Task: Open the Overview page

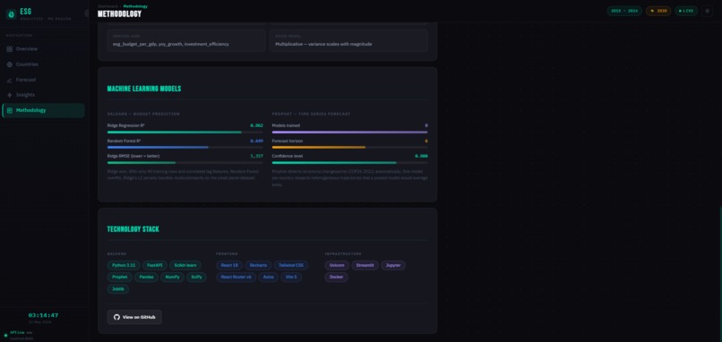Action: (43, 48)
